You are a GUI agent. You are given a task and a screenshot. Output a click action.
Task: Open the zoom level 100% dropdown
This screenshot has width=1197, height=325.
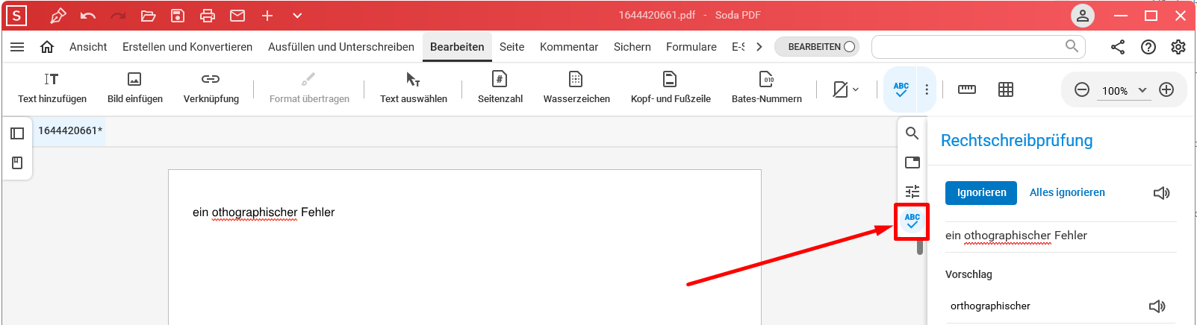click(x=1124, y=90)
